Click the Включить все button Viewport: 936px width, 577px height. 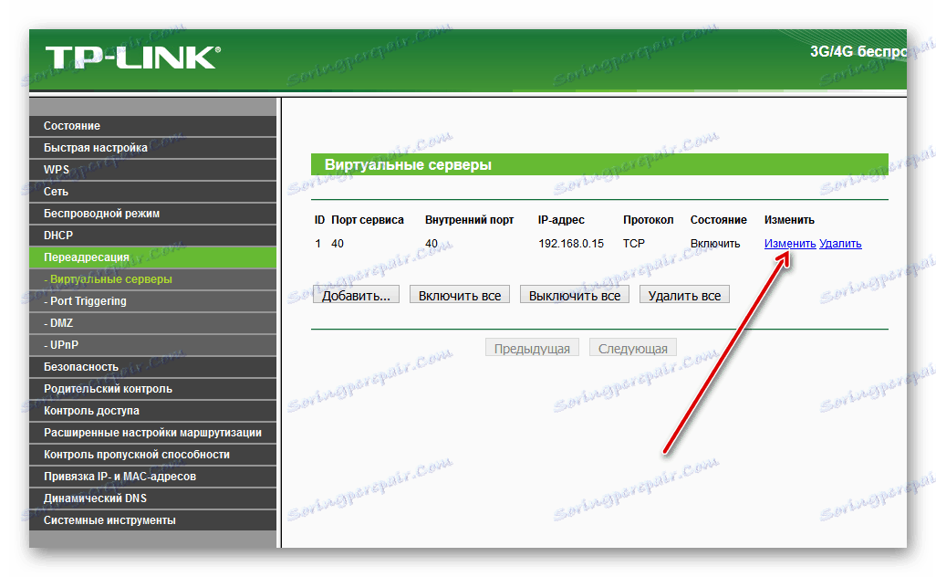coord(460,295)
